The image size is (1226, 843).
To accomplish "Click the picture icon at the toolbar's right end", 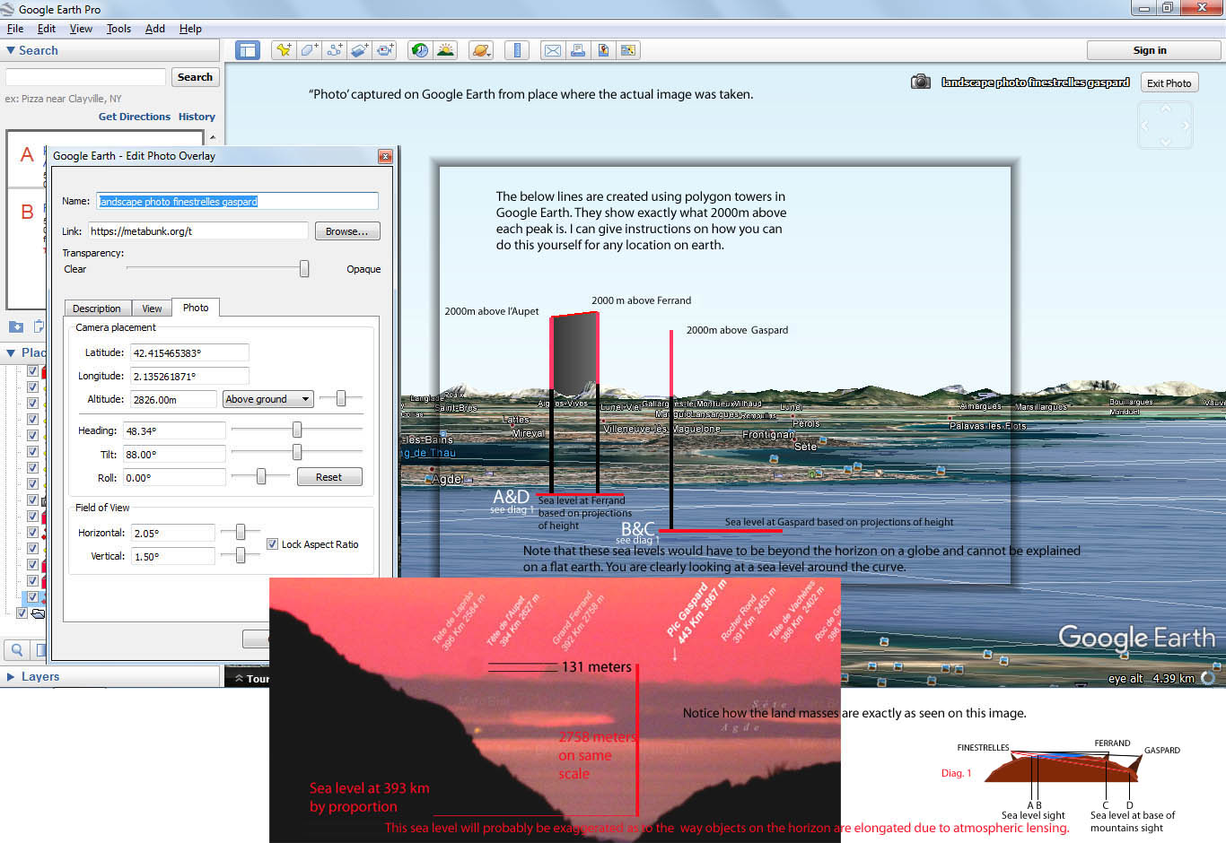I will (x=628, y=50).
